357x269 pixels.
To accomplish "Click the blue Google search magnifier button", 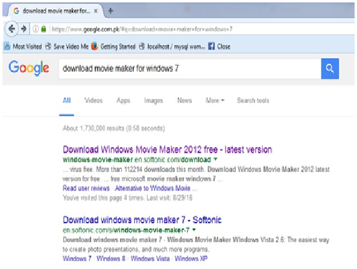I will 330,69.
